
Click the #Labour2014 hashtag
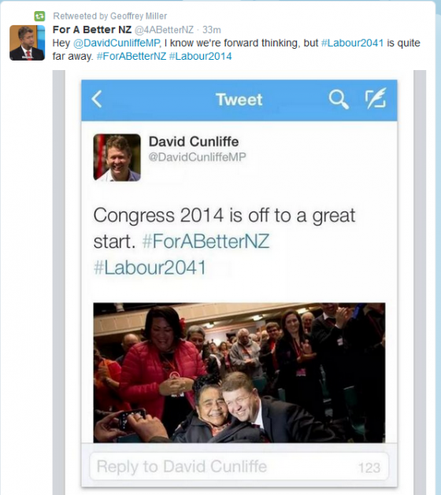coord(201,56)
